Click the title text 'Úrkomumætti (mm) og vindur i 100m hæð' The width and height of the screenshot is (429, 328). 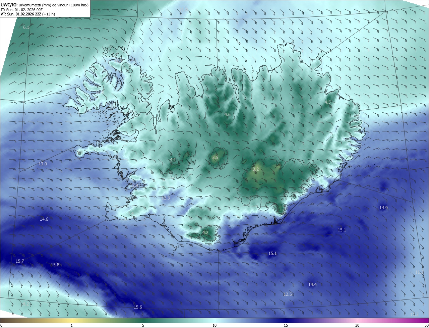(x=53, y=5)
